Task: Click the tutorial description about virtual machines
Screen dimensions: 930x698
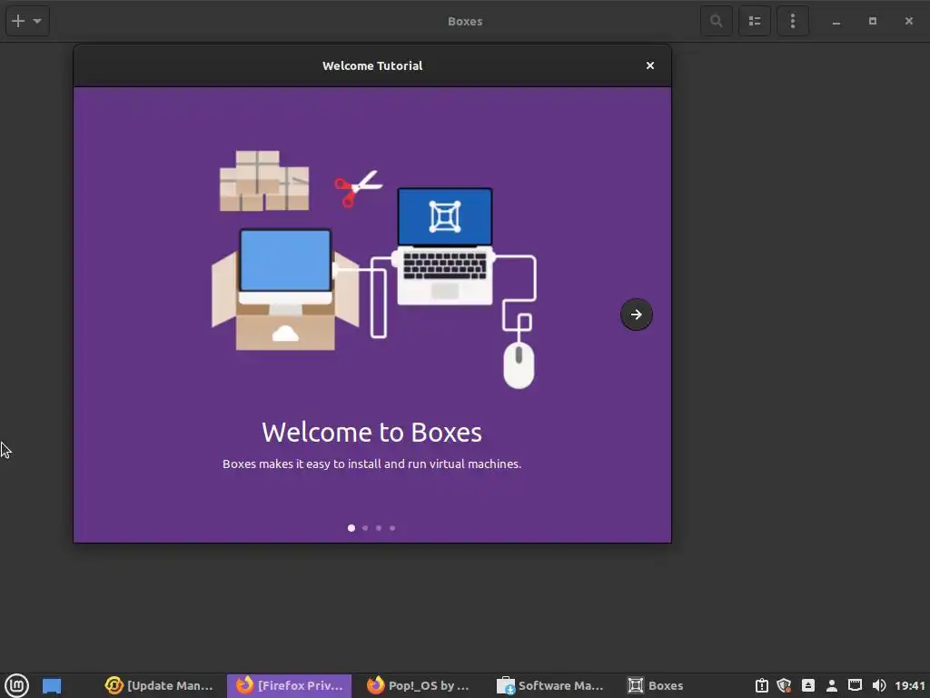Action: coord(371,464)
